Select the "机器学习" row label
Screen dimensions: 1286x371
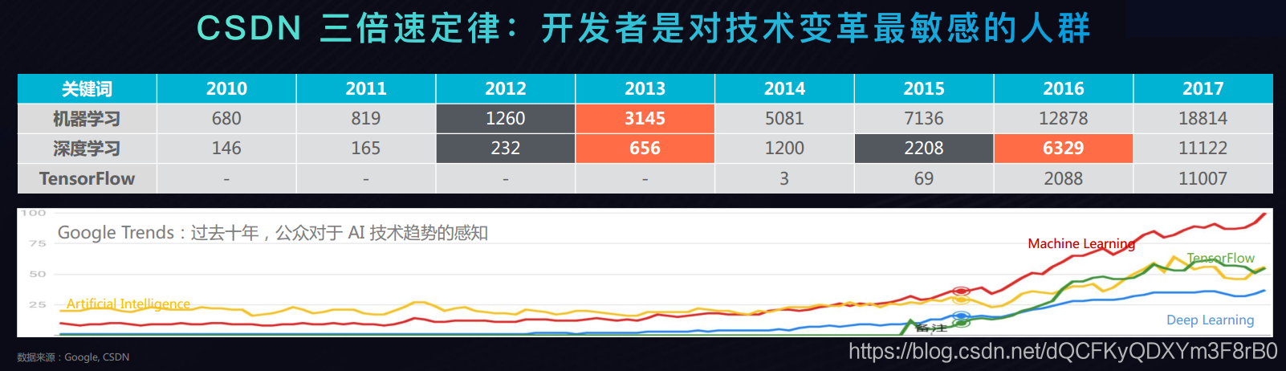[x=87, y=118]
